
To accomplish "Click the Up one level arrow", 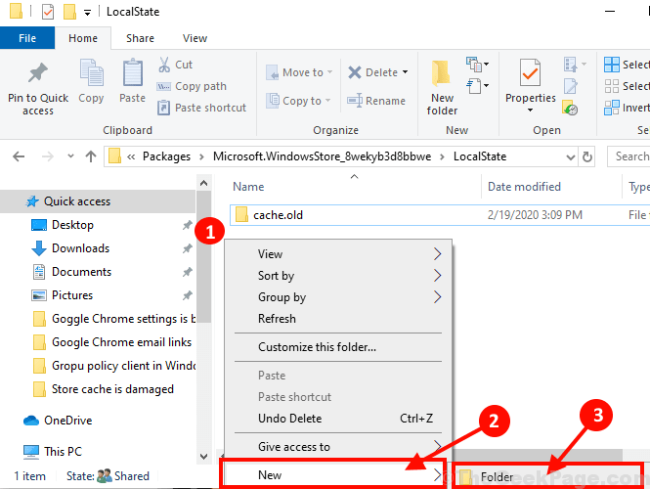I will (x=91, y=156).
